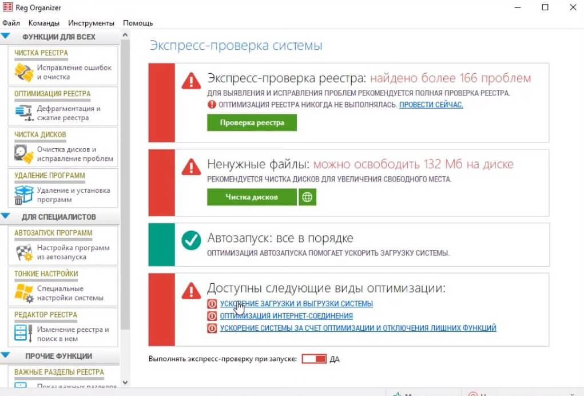Click the warning triangle in Ненужные файлы card
This screenshot has height=396, width=584.
[x=192, y=167]
